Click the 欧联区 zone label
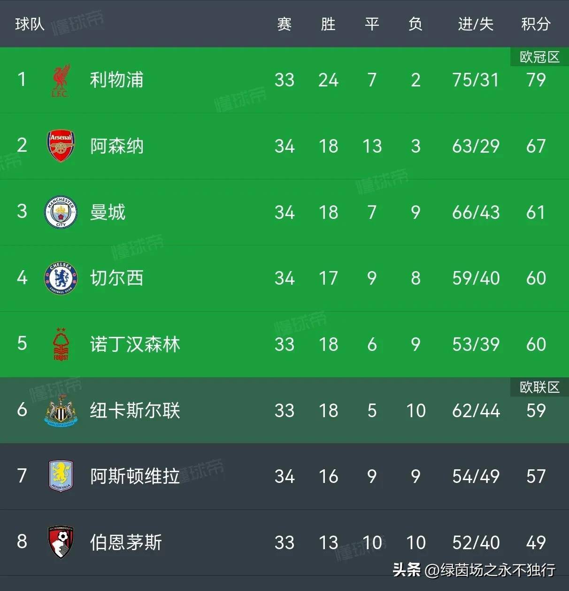Image resolution: width=569 pixels, height=591 pixels. [x=539, y=387]
